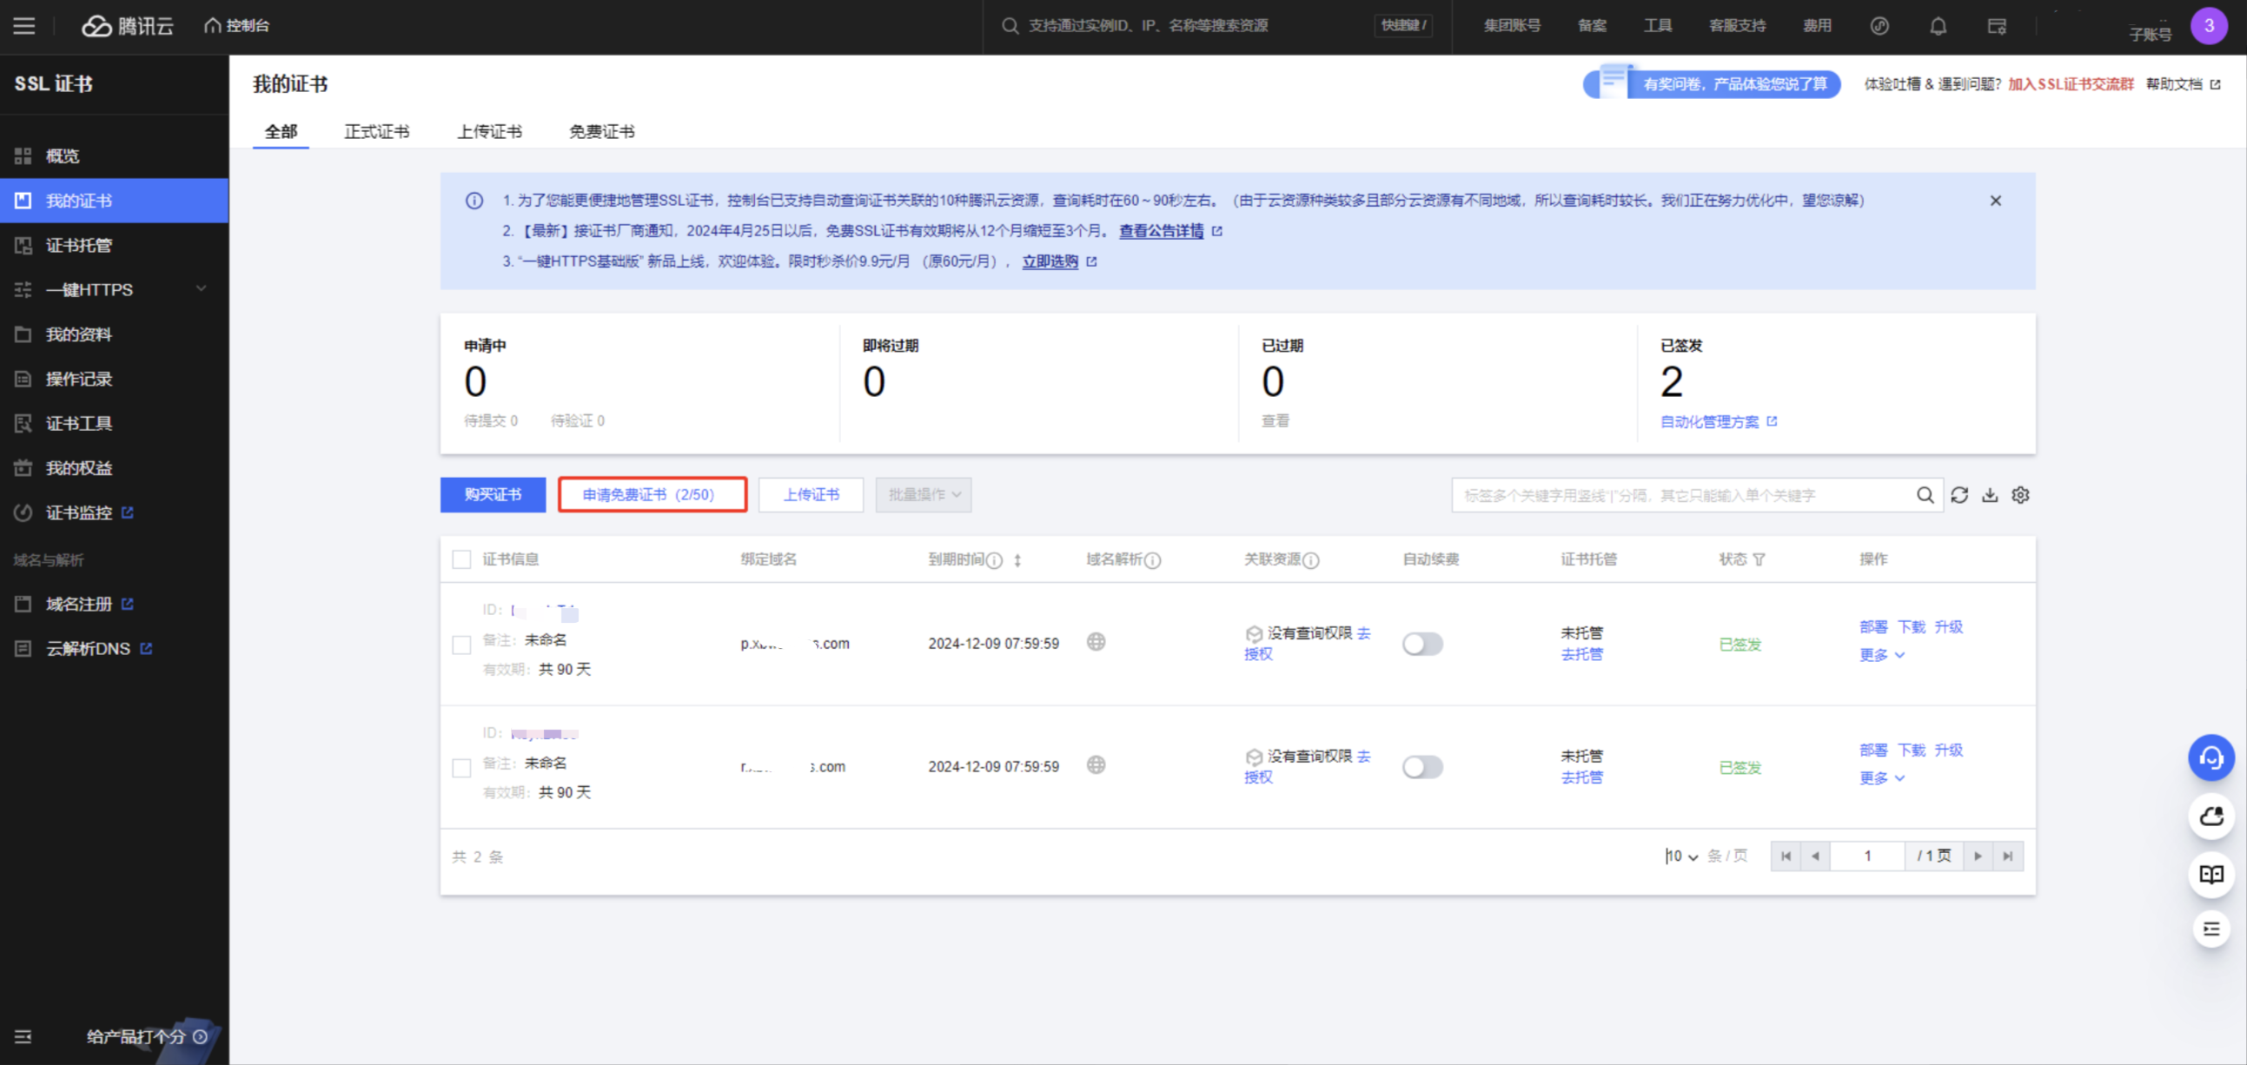Open the 控制台 home link
This screenshot has width=2247, height=1065.
[x=236, y=25]
